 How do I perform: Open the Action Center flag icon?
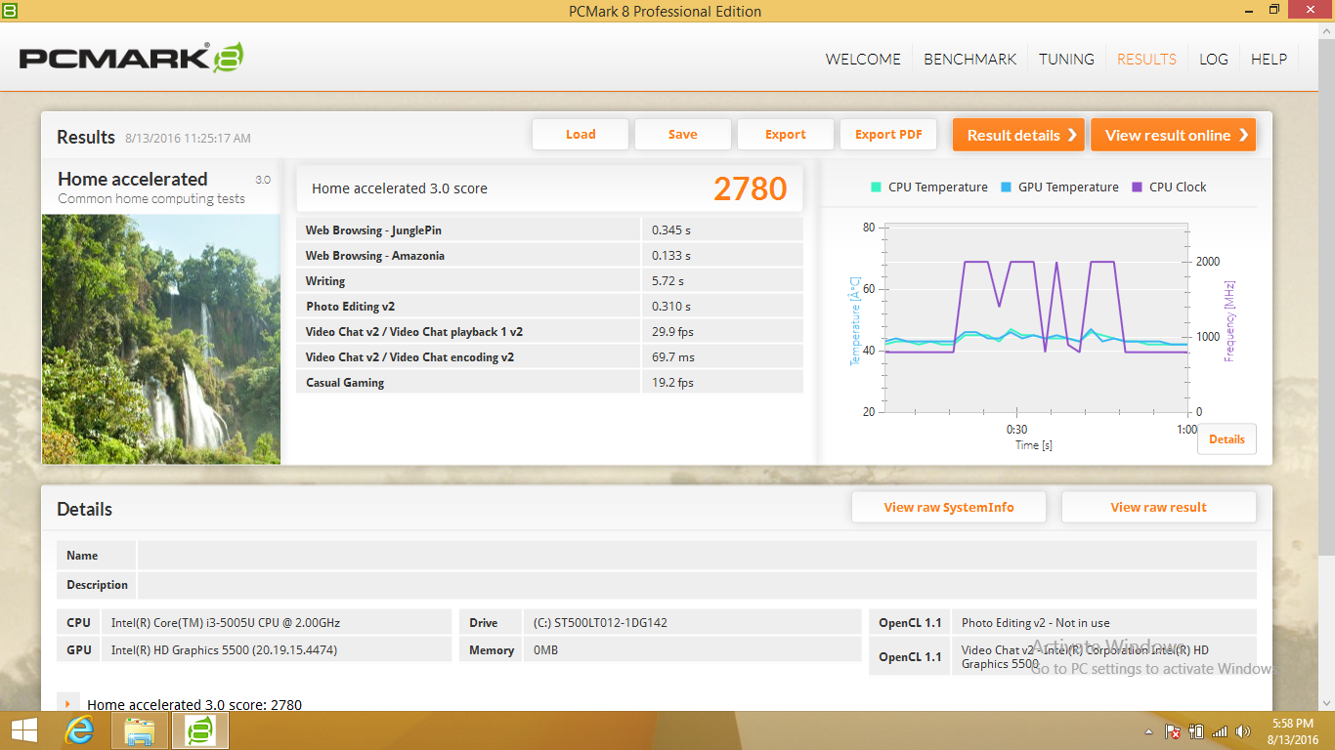(1173, 731)
